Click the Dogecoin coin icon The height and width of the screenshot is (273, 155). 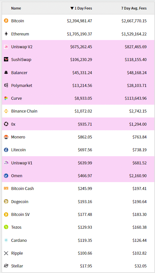point(6,201)
